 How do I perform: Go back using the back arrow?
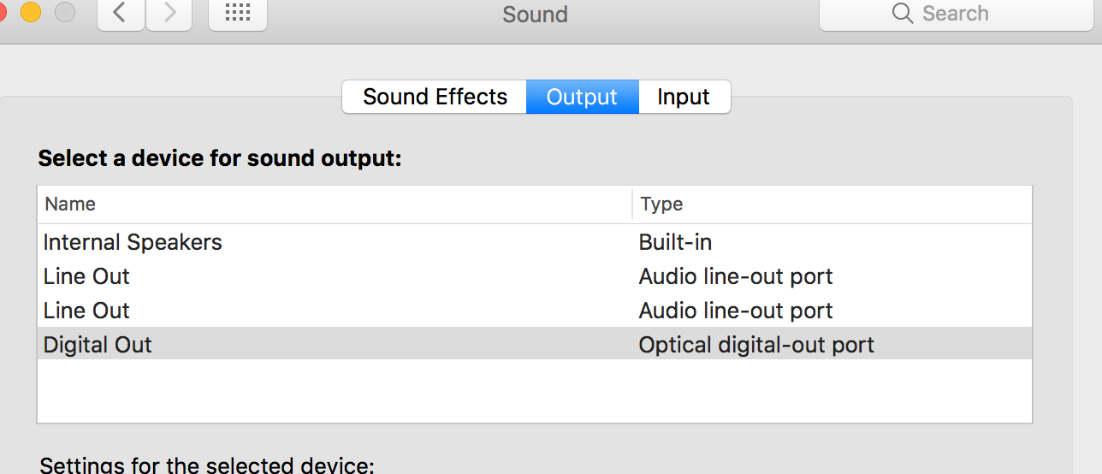click(121, 13)
